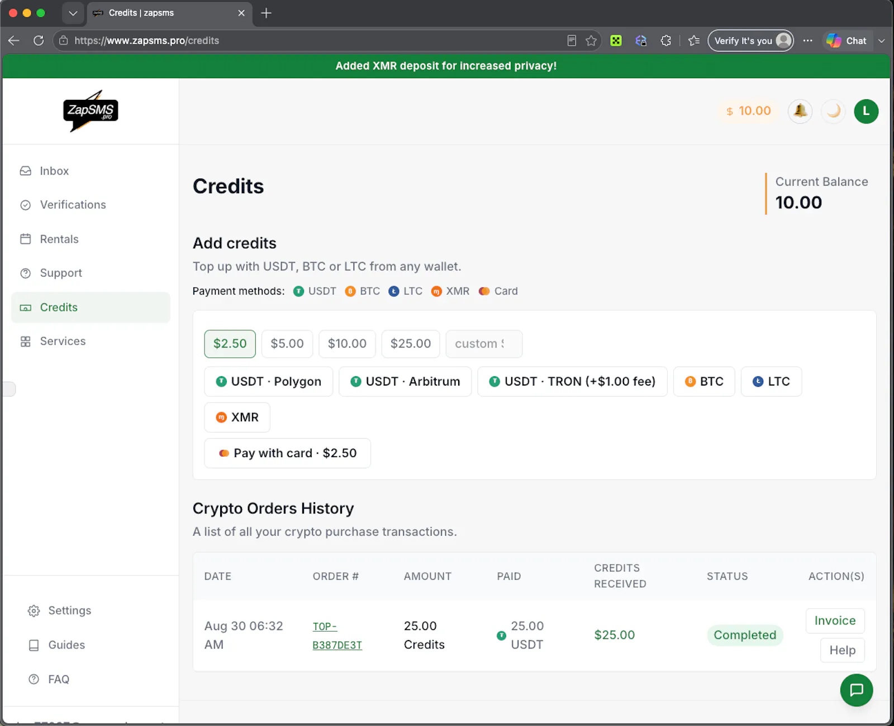Open a new browser tab

tap(267, 13)
